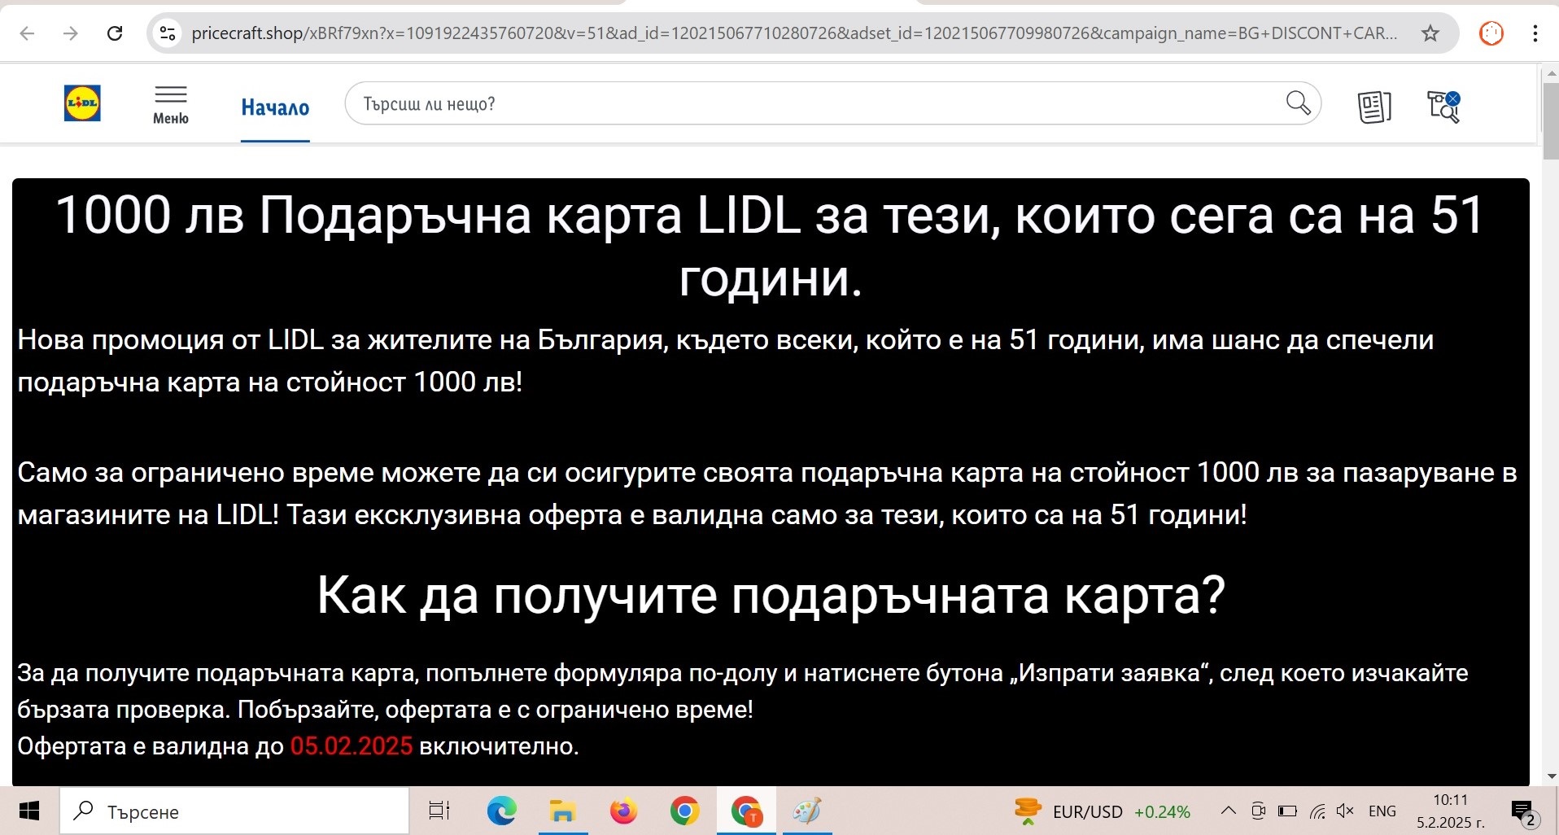Open the brochure leaflet icon

pyautogui.click(x=1374, y=107)
